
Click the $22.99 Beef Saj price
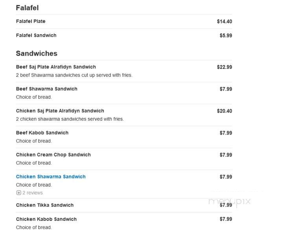tap(225, 67)
